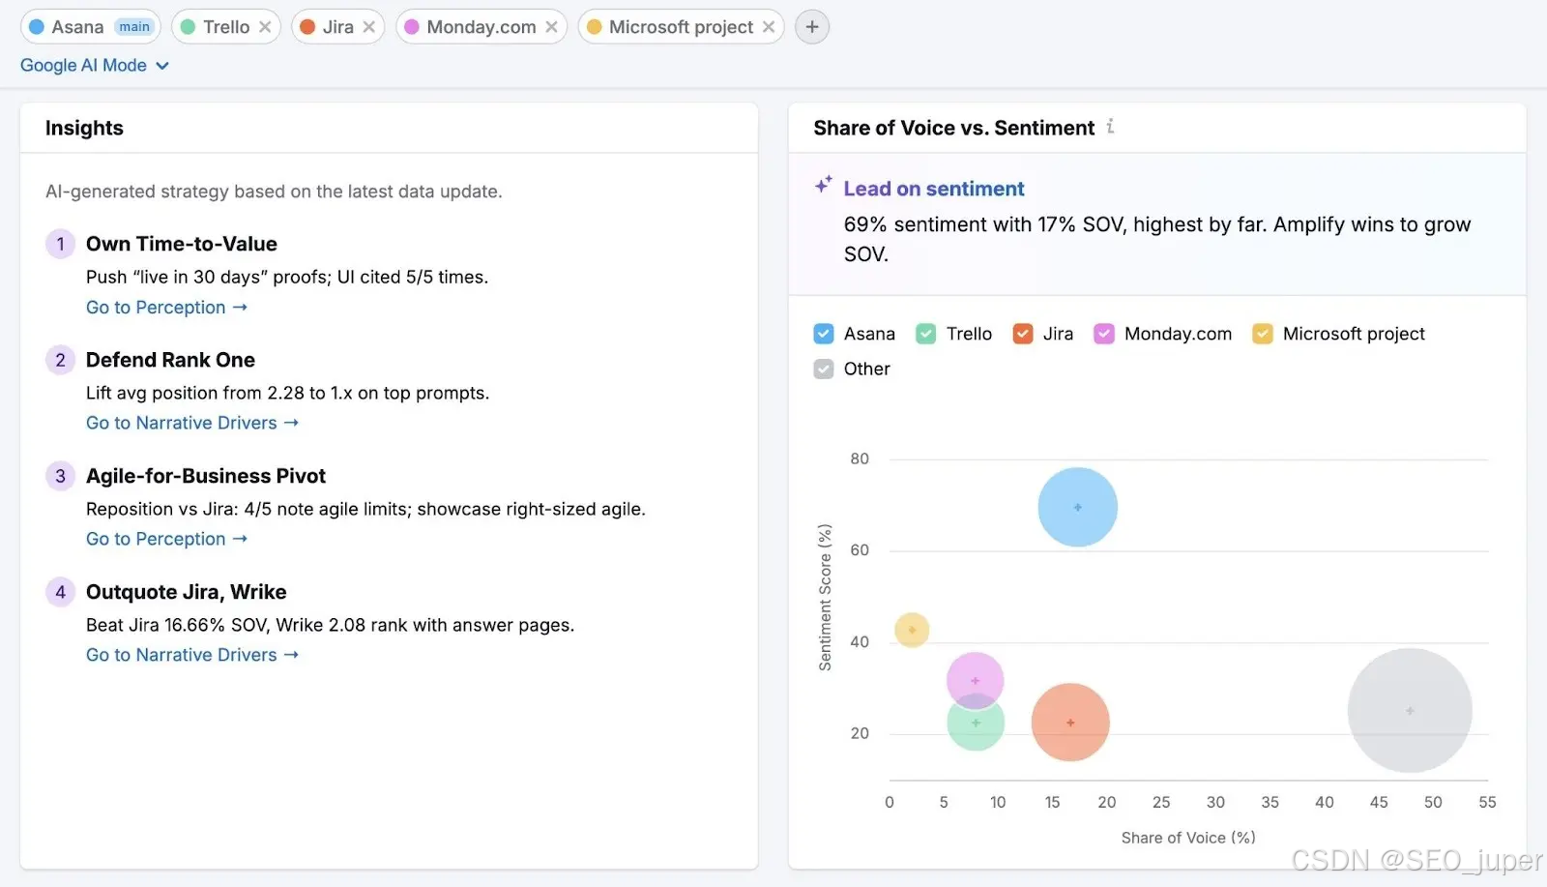Remove the Microsoft project tab
Image resolution: width=1547 pixels, height=887 pixels.
769,27
